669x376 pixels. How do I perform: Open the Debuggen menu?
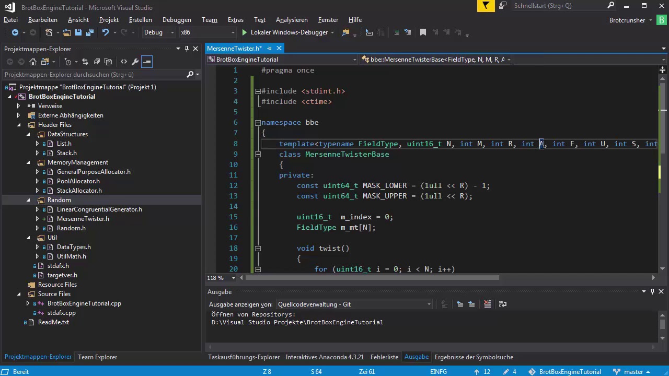(x=177, y=20)
